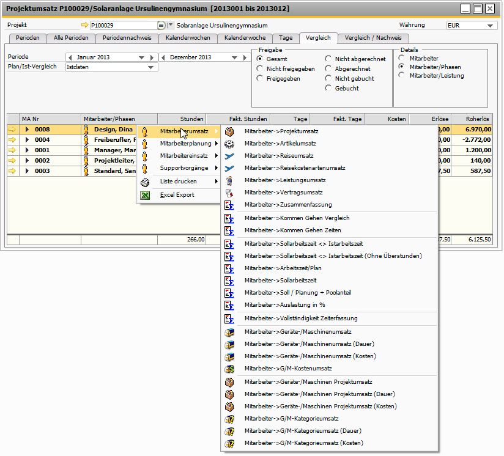The height and width of the screenshot is (456, 504).
Task: Click the printer icon for Liste drucken
Action: 145,182
